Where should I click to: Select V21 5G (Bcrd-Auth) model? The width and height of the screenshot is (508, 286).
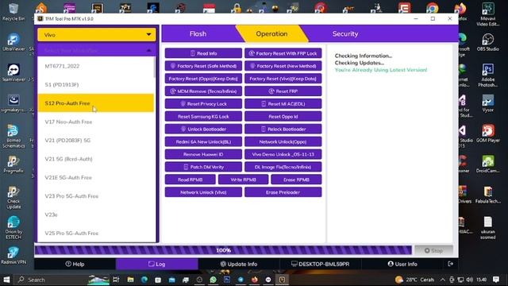[x=96, y=159]
